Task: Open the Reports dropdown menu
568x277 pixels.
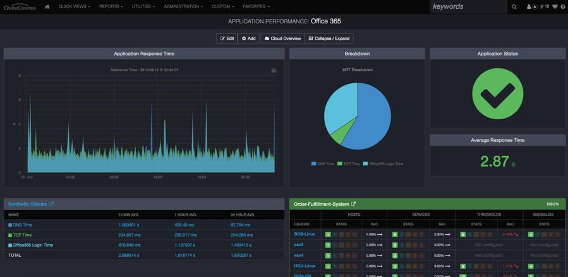Action: pos(111,6)
